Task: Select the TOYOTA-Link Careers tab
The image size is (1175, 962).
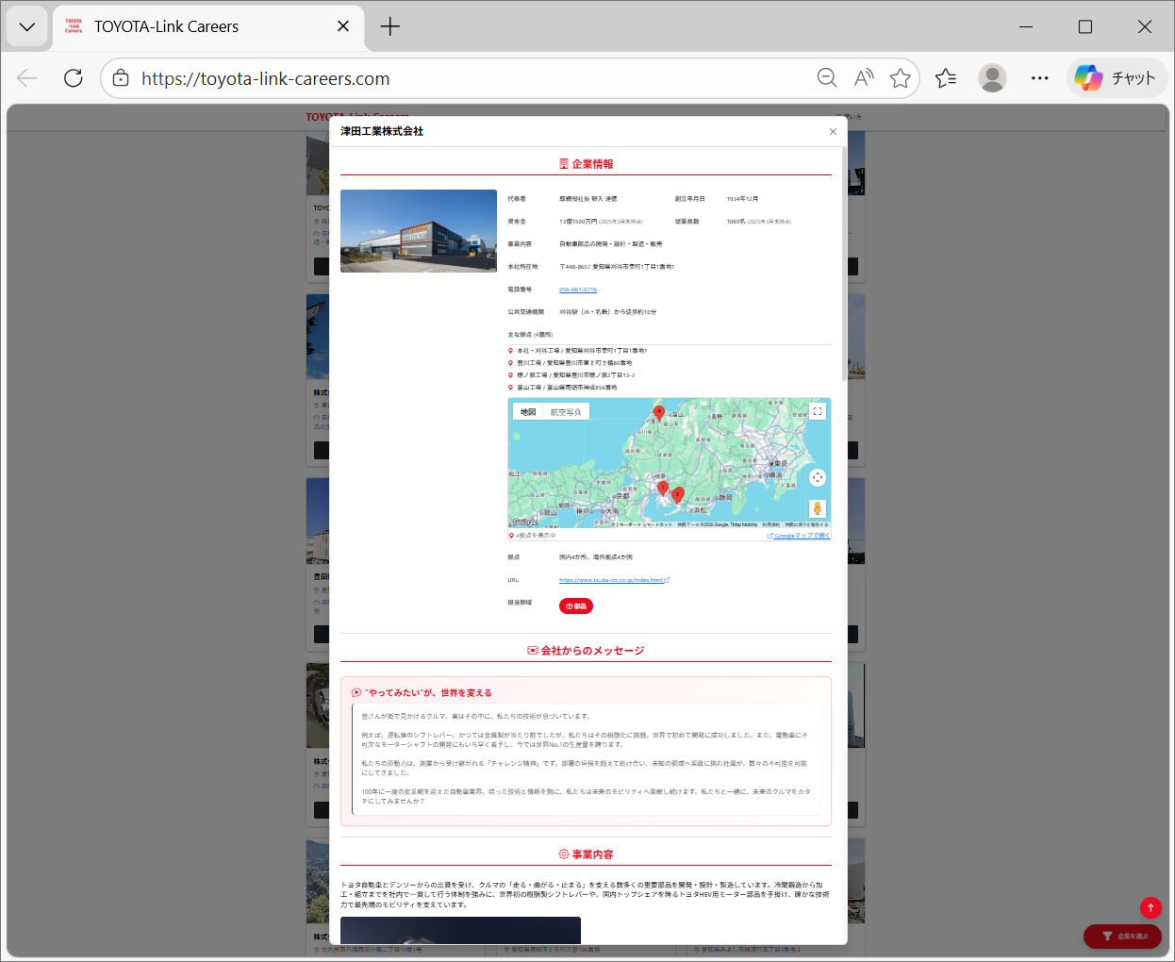Action: point(207,26)
